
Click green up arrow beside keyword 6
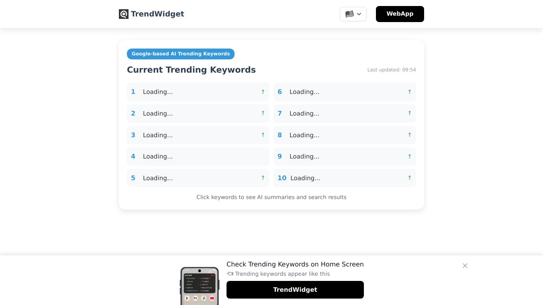pyautogui.click(x=410, y=92)
